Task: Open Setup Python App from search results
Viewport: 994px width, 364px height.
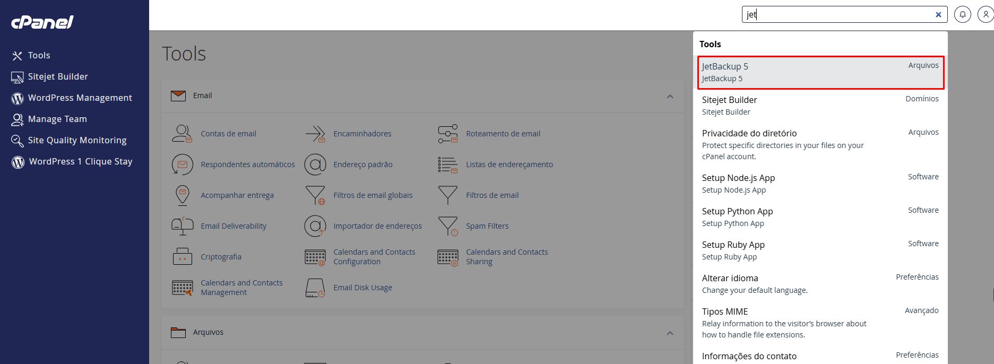Action: (x=737, y=211)
